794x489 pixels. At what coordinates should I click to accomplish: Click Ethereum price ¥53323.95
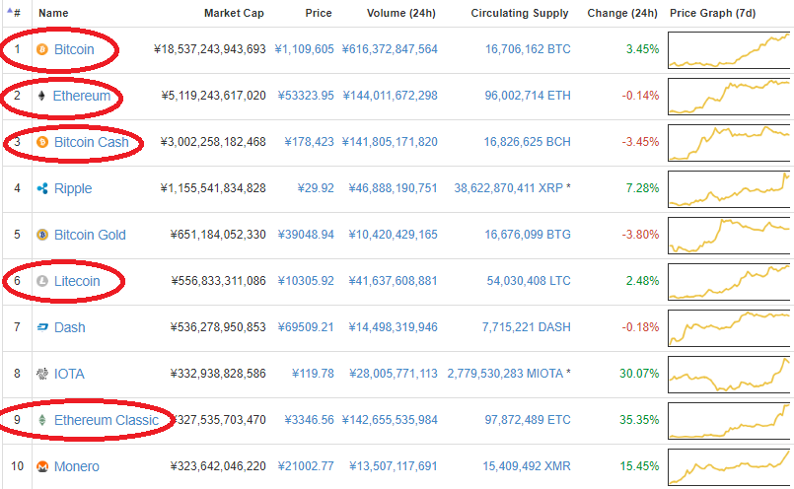pyautogui.click(x=306, y=96)
